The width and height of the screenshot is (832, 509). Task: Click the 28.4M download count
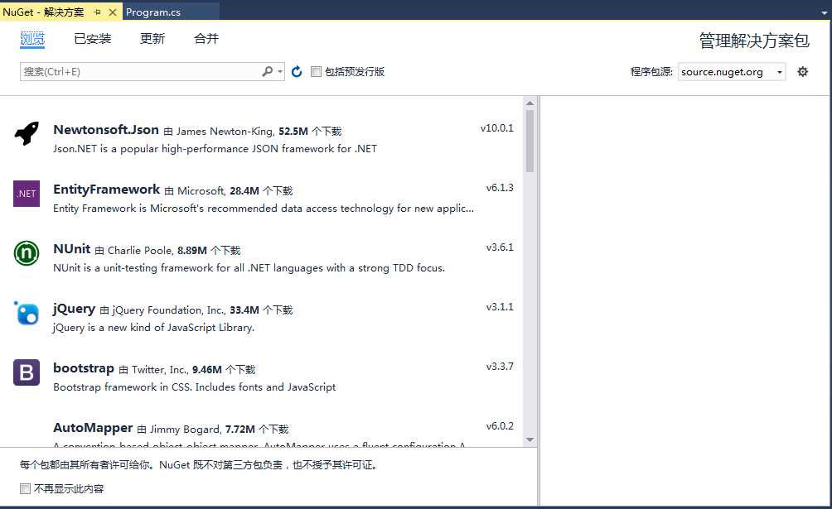point(244,191)
